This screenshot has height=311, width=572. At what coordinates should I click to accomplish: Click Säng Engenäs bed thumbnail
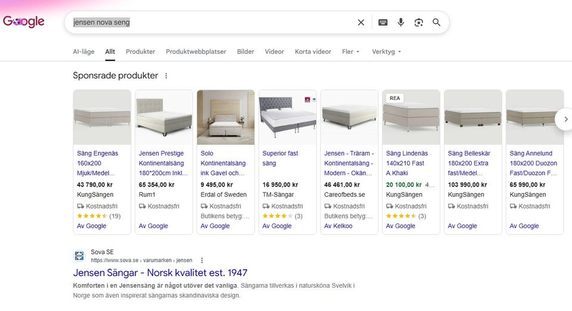[x=102, y=117]
